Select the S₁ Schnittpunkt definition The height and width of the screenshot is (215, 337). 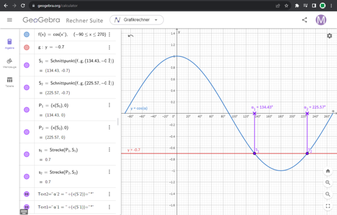[x=76, y=61]
